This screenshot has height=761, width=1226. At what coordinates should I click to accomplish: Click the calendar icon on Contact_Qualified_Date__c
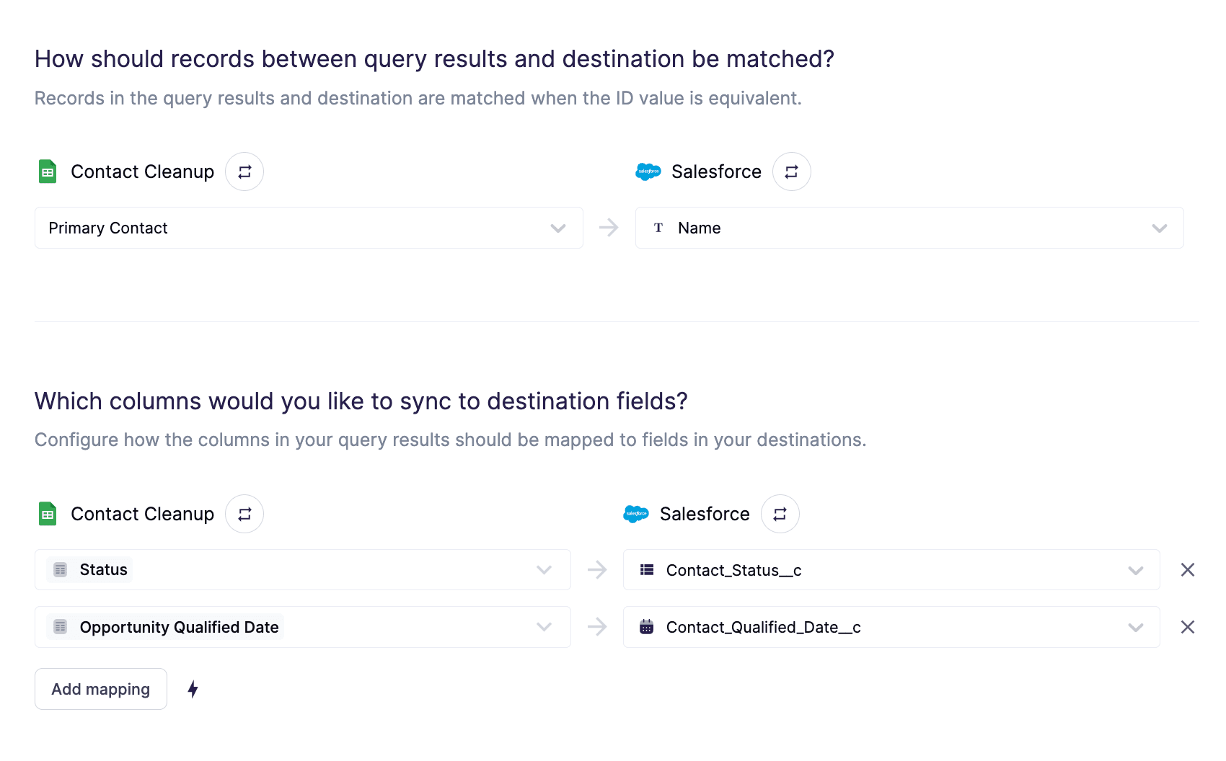click(646, 627)
